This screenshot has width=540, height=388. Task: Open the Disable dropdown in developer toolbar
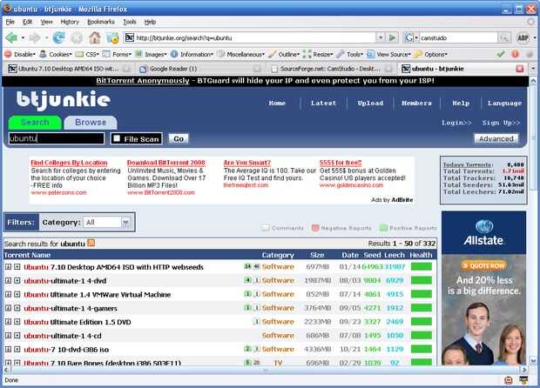point(20,54)
